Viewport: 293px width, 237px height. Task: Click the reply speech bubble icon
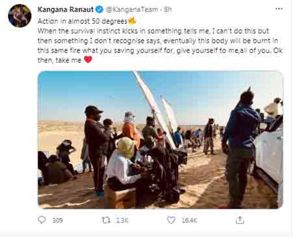pyautogui.click(x=42, y=220)
